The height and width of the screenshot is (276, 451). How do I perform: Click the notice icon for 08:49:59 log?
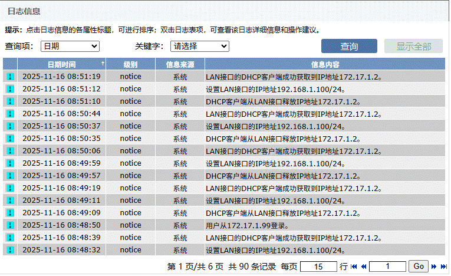tap(11, 163)
